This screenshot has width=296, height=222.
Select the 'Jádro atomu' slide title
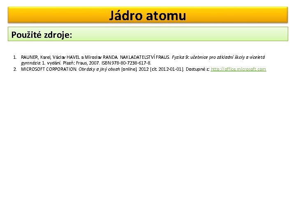[148, 16]
